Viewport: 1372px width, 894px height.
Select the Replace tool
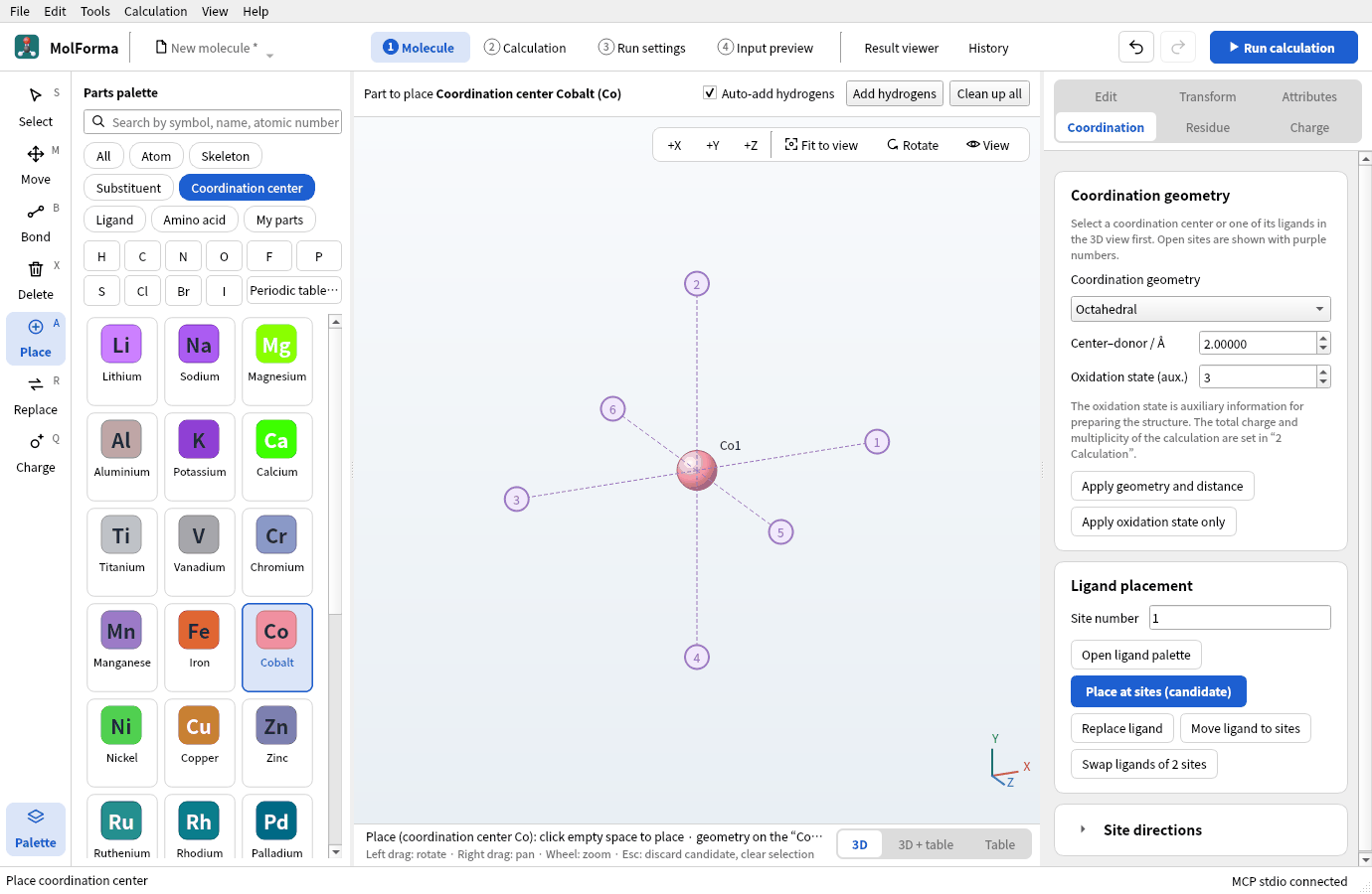coord(36,394)
